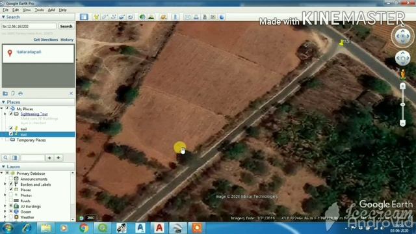The image size is (416, 234).
Task: Move item up with the up arrow
Action: [49, 158]
